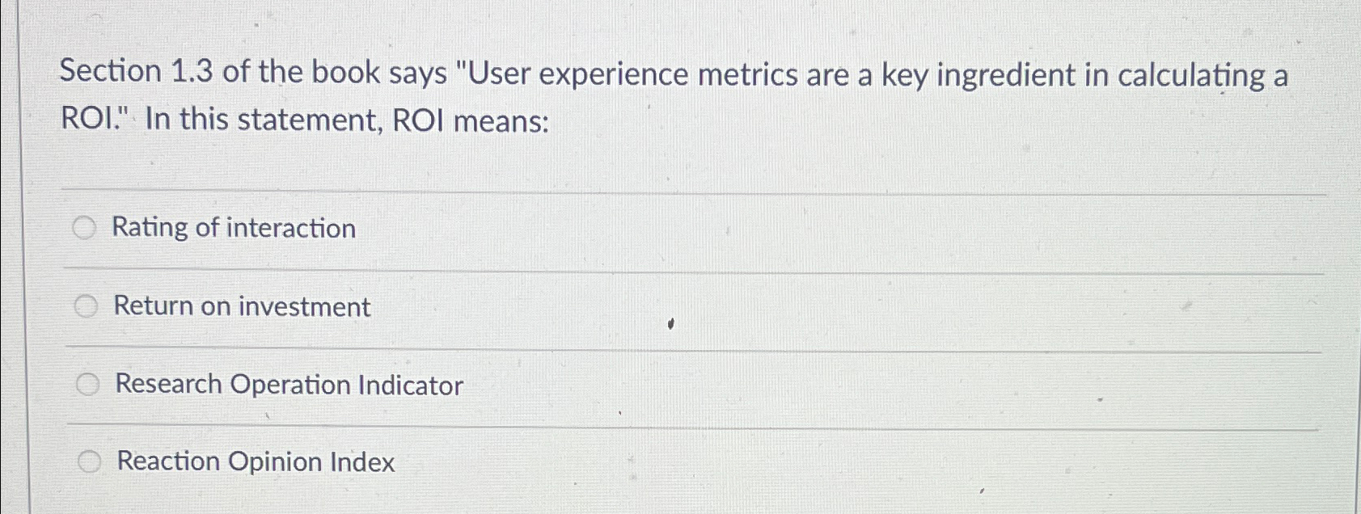Select the 'Rating of interaction' radio button
This screenshot has width=1361, height=514.
click(86, 228)
